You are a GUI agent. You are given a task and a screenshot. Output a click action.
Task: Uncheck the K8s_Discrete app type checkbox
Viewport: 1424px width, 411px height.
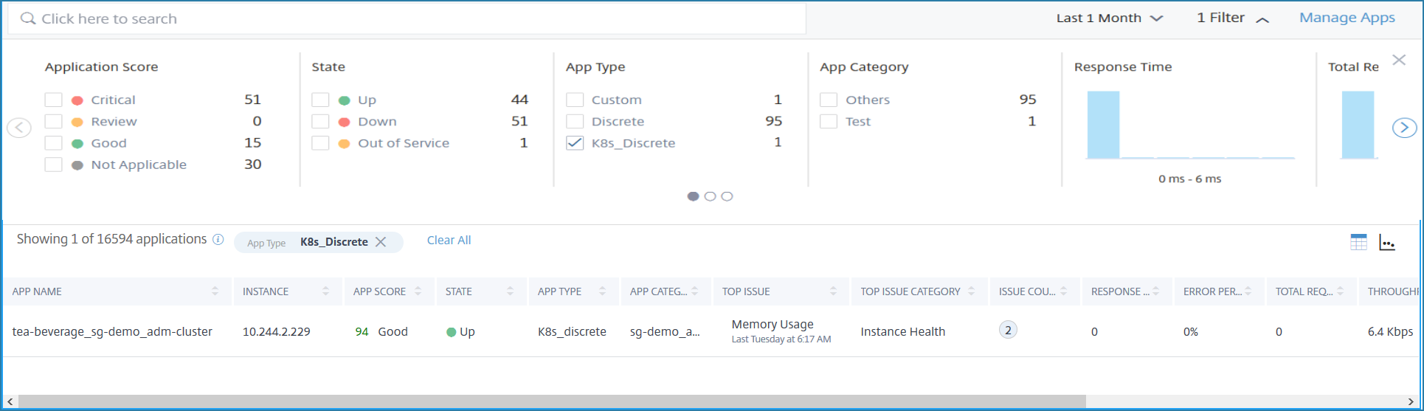[x=575, y=143]
